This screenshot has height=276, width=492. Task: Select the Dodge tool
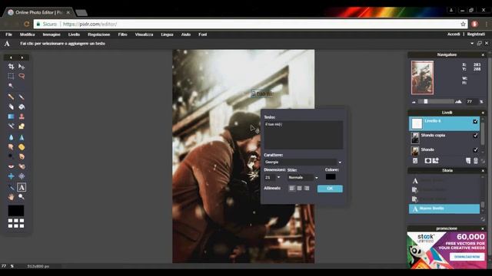click(x=11, y=156)
